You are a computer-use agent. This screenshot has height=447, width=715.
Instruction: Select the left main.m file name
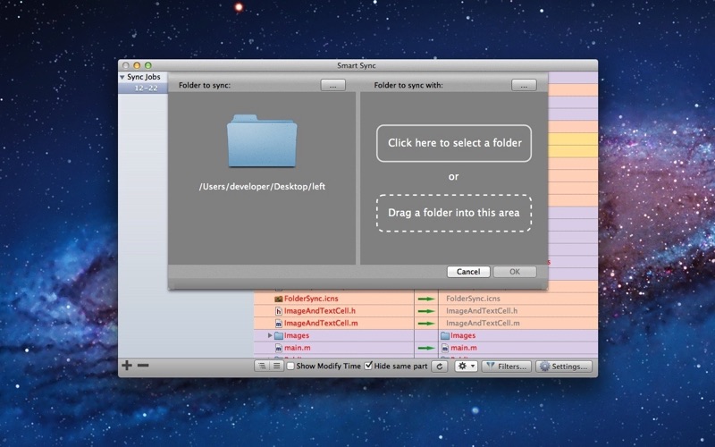(298, 348)
